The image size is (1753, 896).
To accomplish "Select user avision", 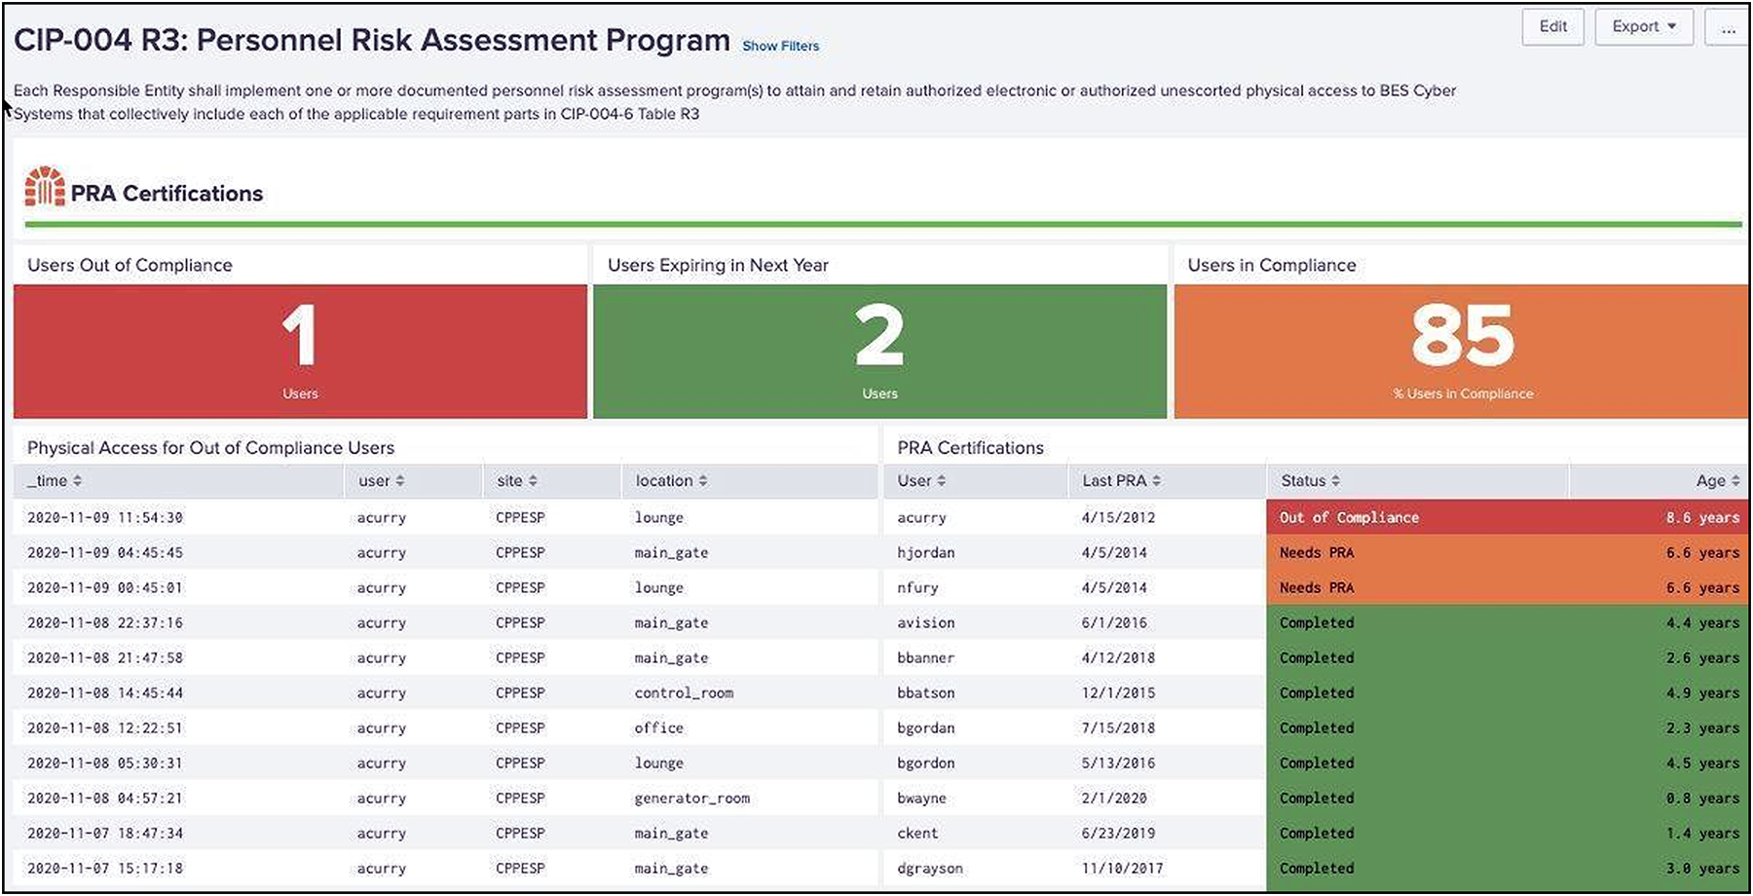I will point(926,623).
